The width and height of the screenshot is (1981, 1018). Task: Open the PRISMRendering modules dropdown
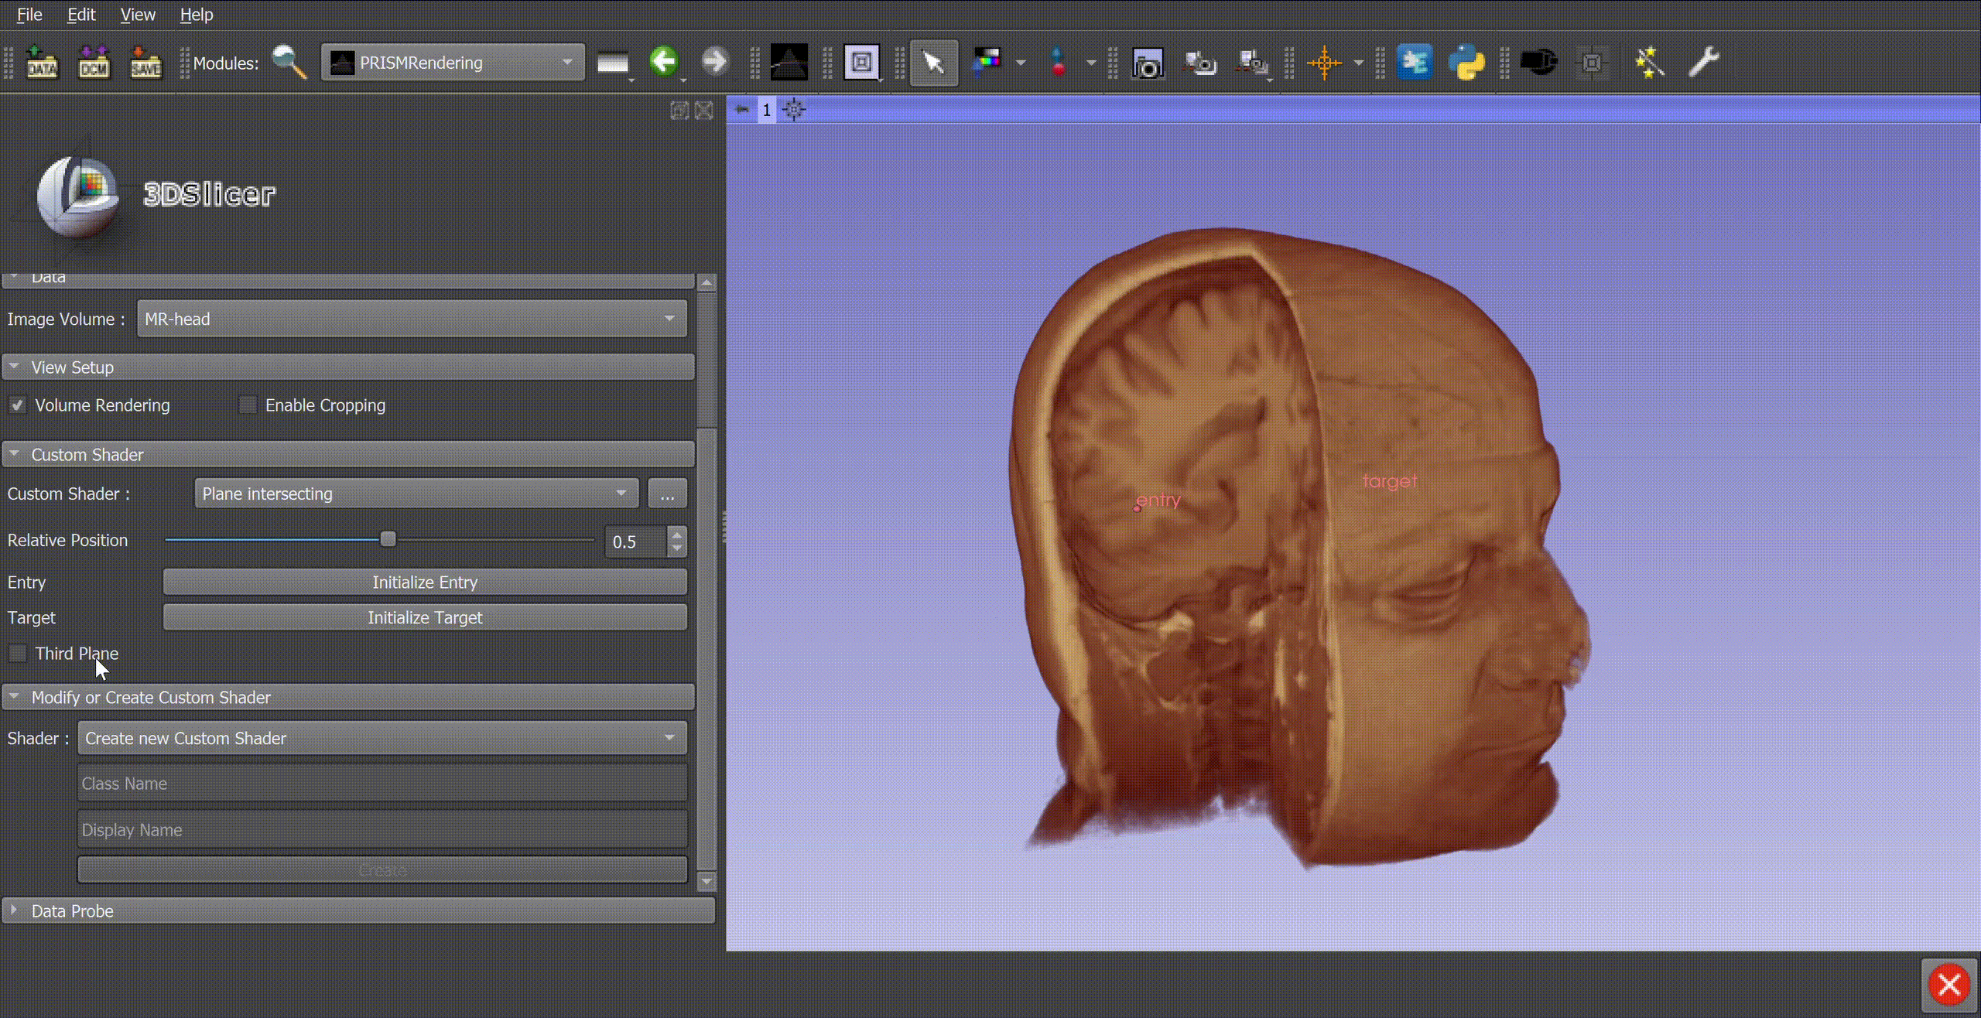tap(452, 63)
